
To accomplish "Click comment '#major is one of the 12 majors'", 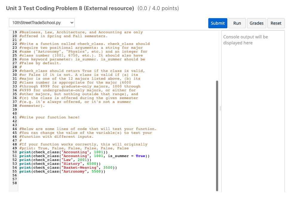I will pyautogui.click(x=80, y=79).
